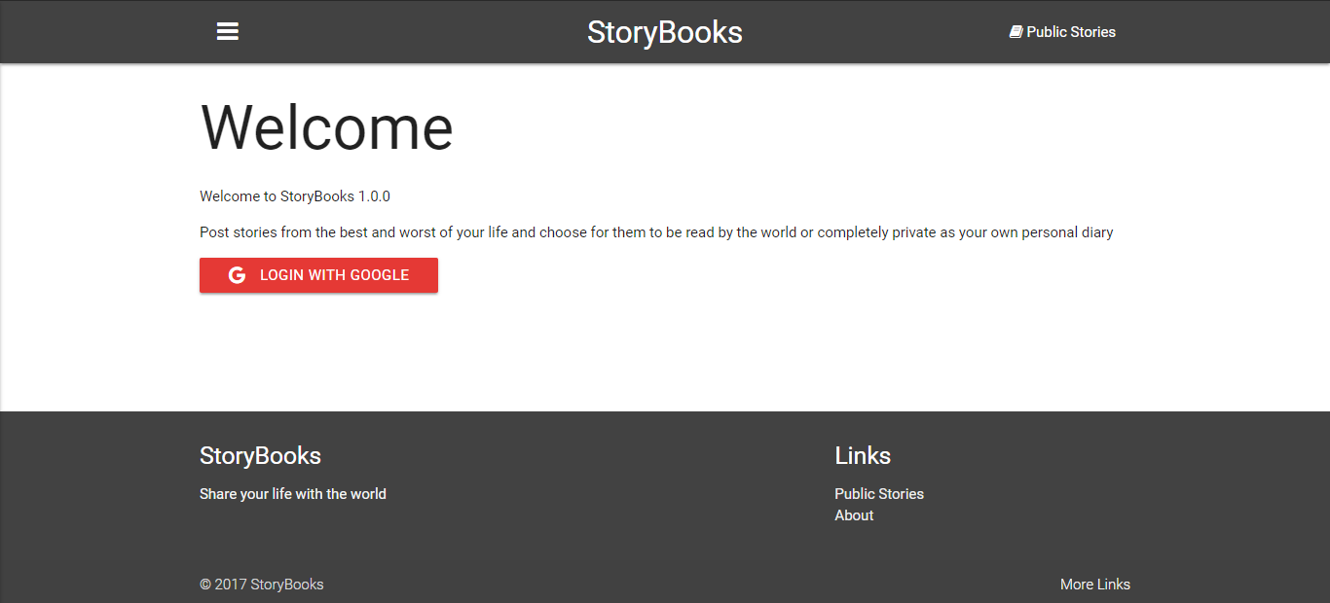Click the Links footer heading

(x=863, y=455)
